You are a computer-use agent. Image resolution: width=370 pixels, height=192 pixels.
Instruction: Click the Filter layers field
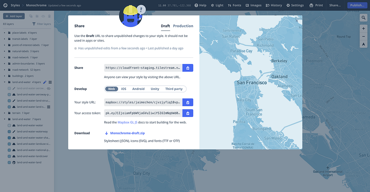pyautogui.click(x=41, y=24)
